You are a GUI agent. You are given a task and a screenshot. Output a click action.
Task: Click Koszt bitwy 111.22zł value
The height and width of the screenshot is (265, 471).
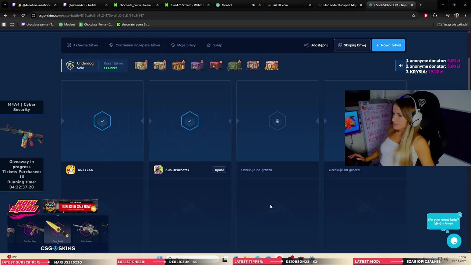tap(110, 68)
